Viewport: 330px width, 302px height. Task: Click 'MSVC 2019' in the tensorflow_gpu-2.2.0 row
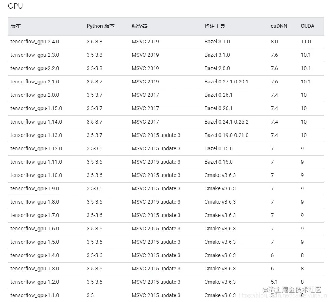click(x=145, y=68)
